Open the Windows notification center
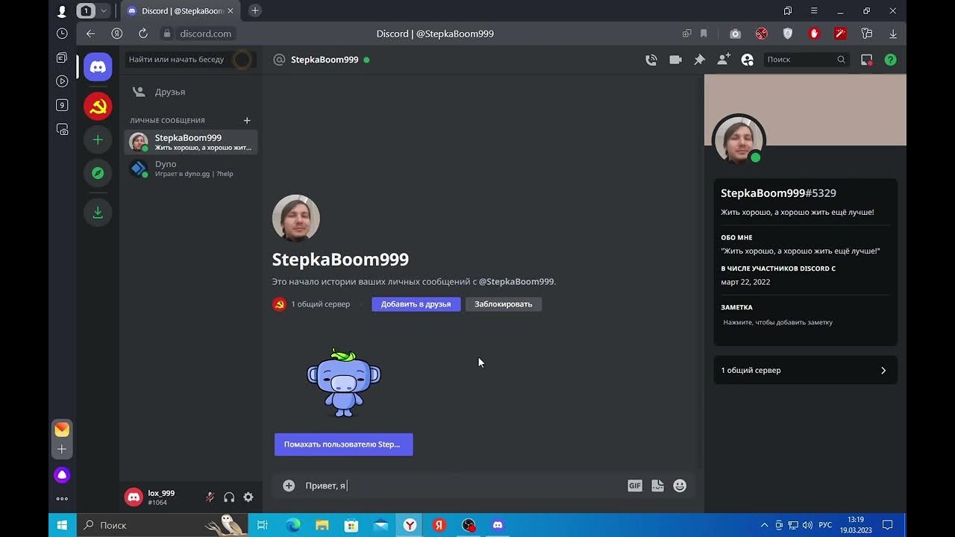Screen dimensions: 955x537 click(888, 525)
